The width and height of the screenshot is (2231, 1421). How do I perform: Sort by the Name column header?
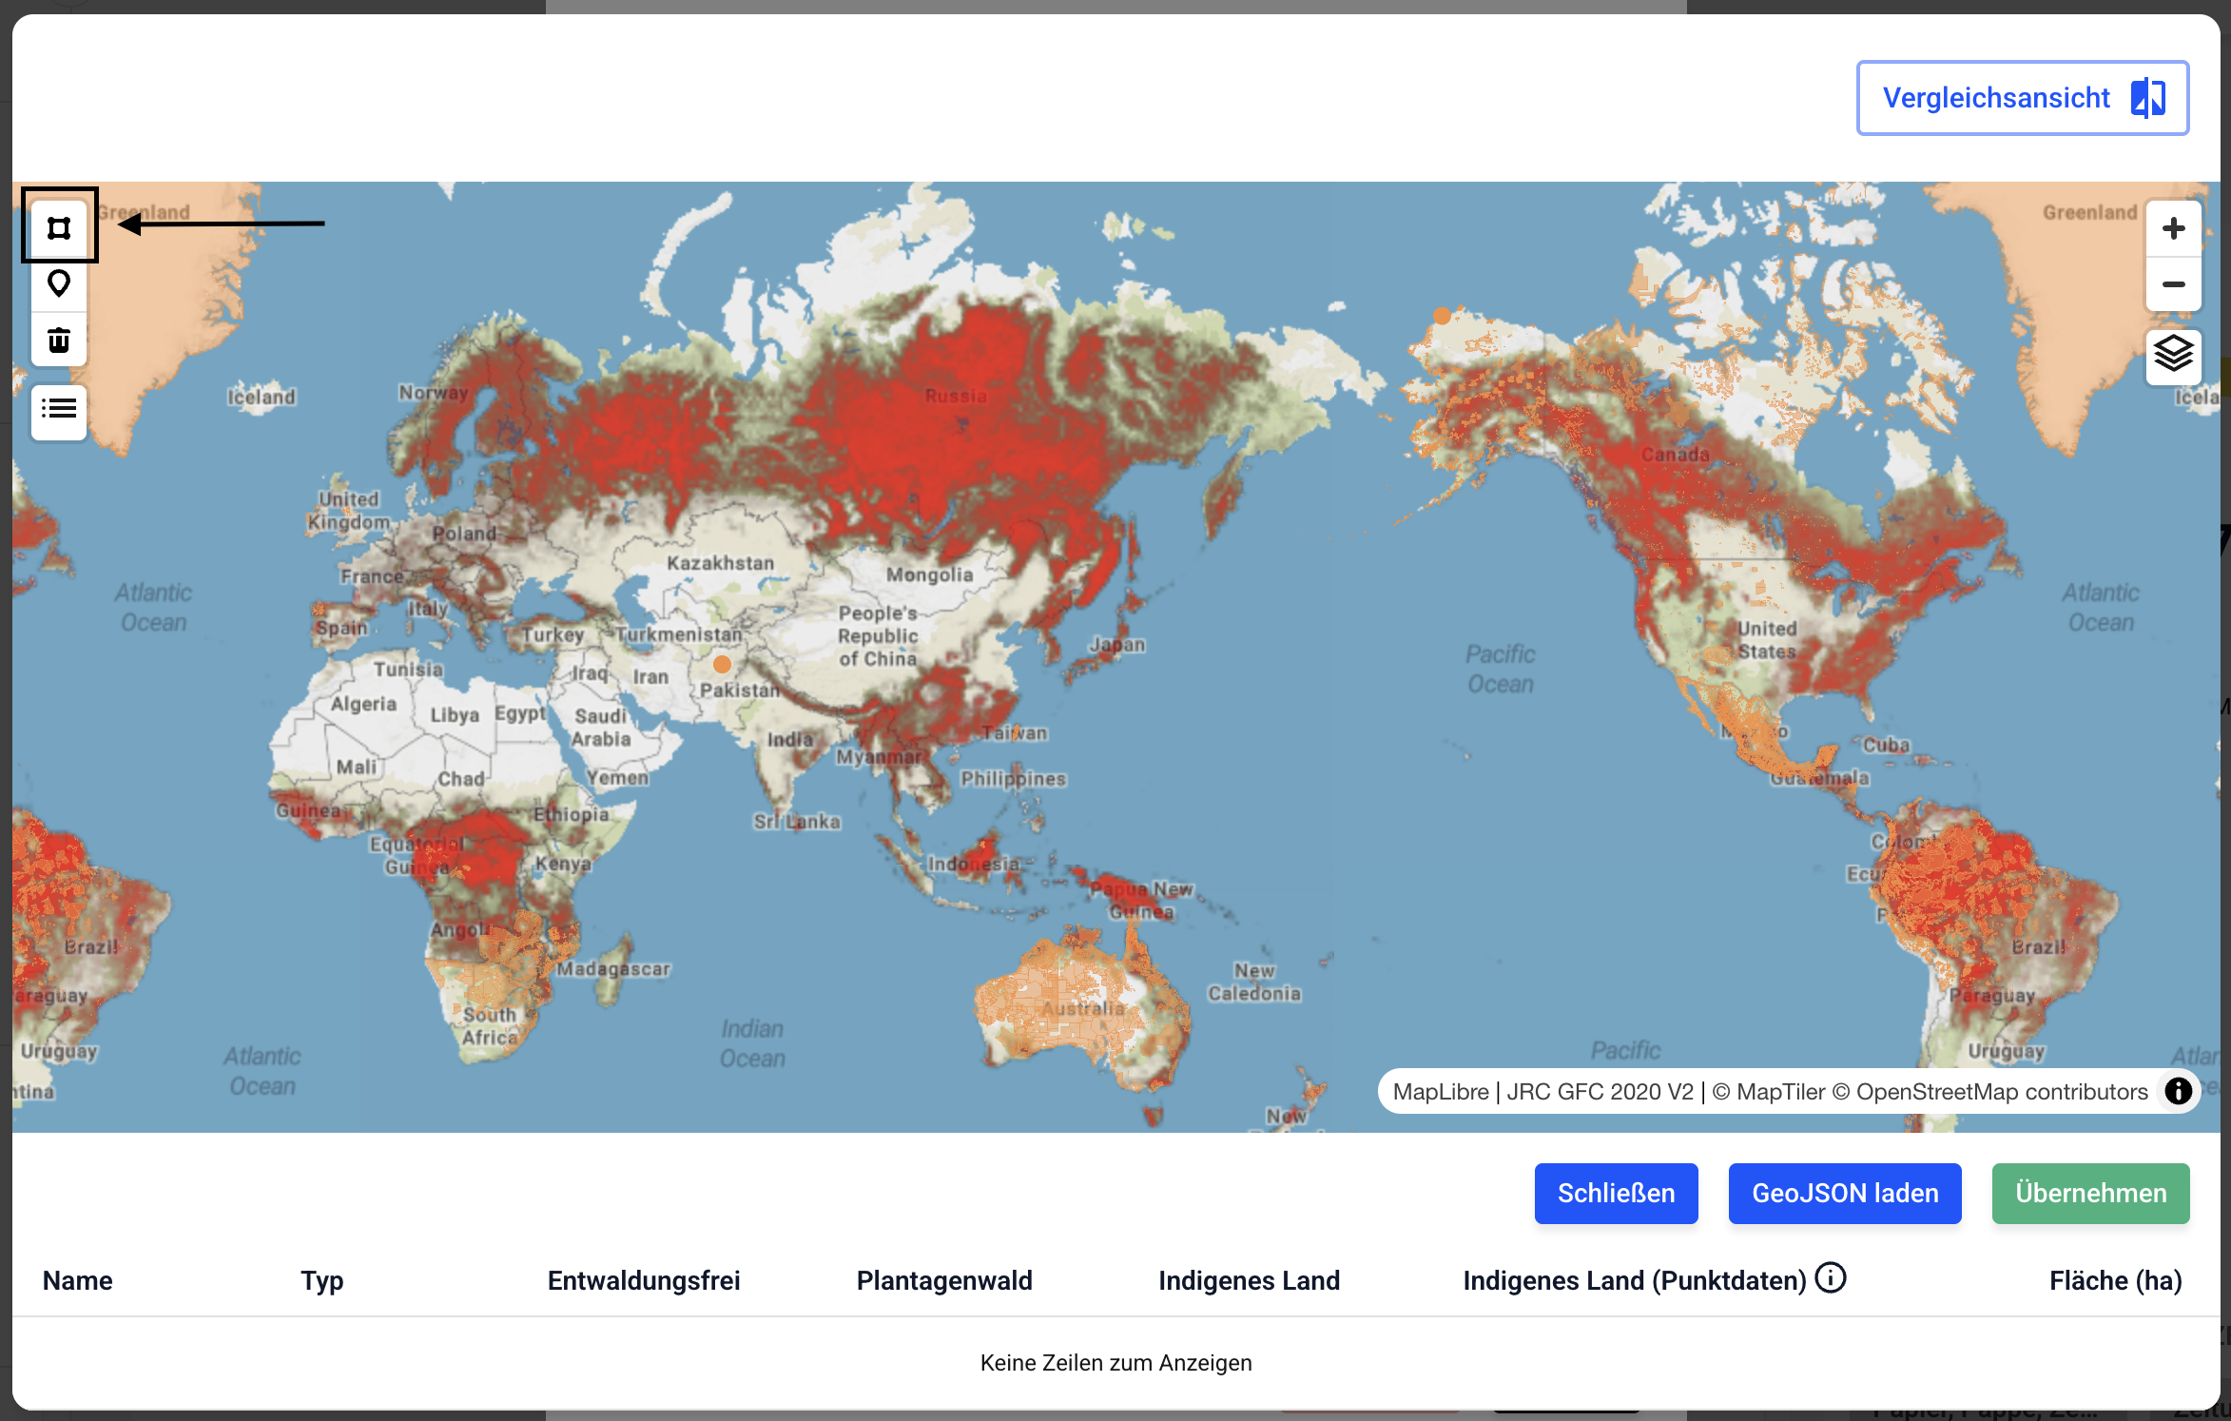(x=78, y=1281)
